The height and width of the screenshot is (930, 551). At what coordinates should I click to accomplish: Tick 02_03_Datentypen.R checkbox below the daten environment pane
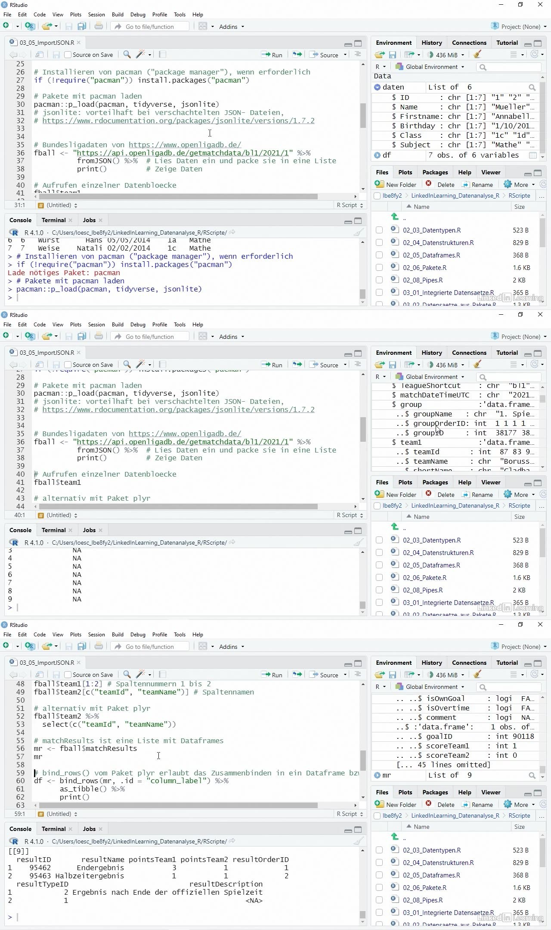click(x=379, y=230)
